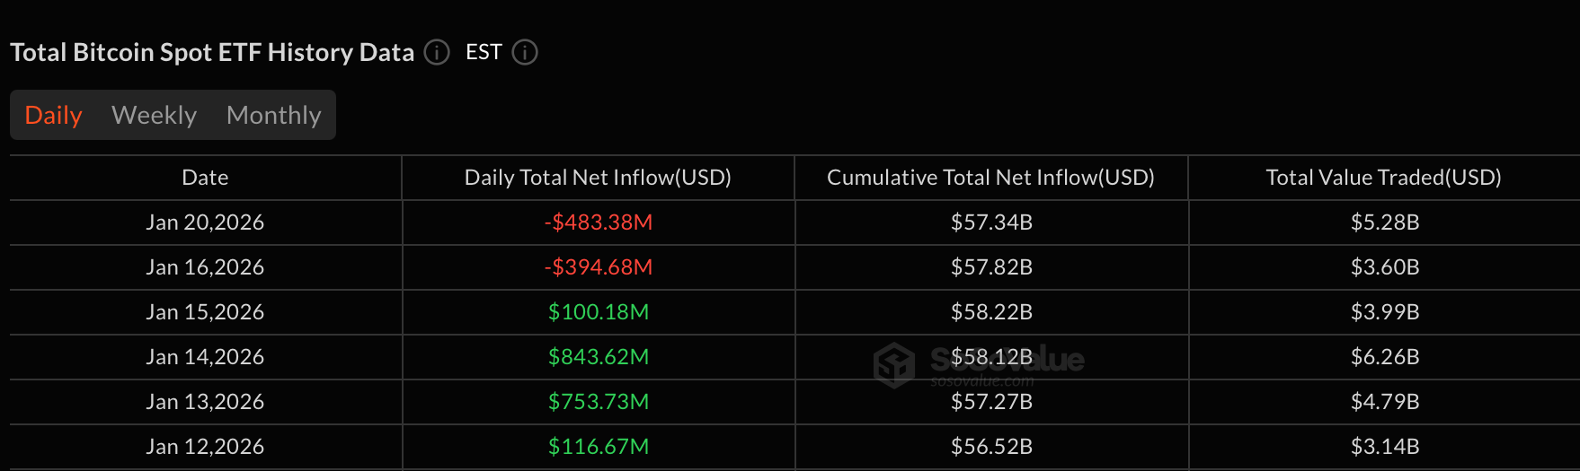Switch to the Weekly tab
Viewport: 1580px width, 471px height.
tap(154, 116)
